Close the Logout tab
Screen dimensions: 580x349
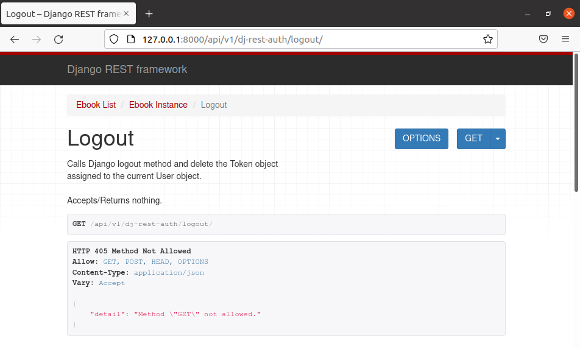click(126, 13)
